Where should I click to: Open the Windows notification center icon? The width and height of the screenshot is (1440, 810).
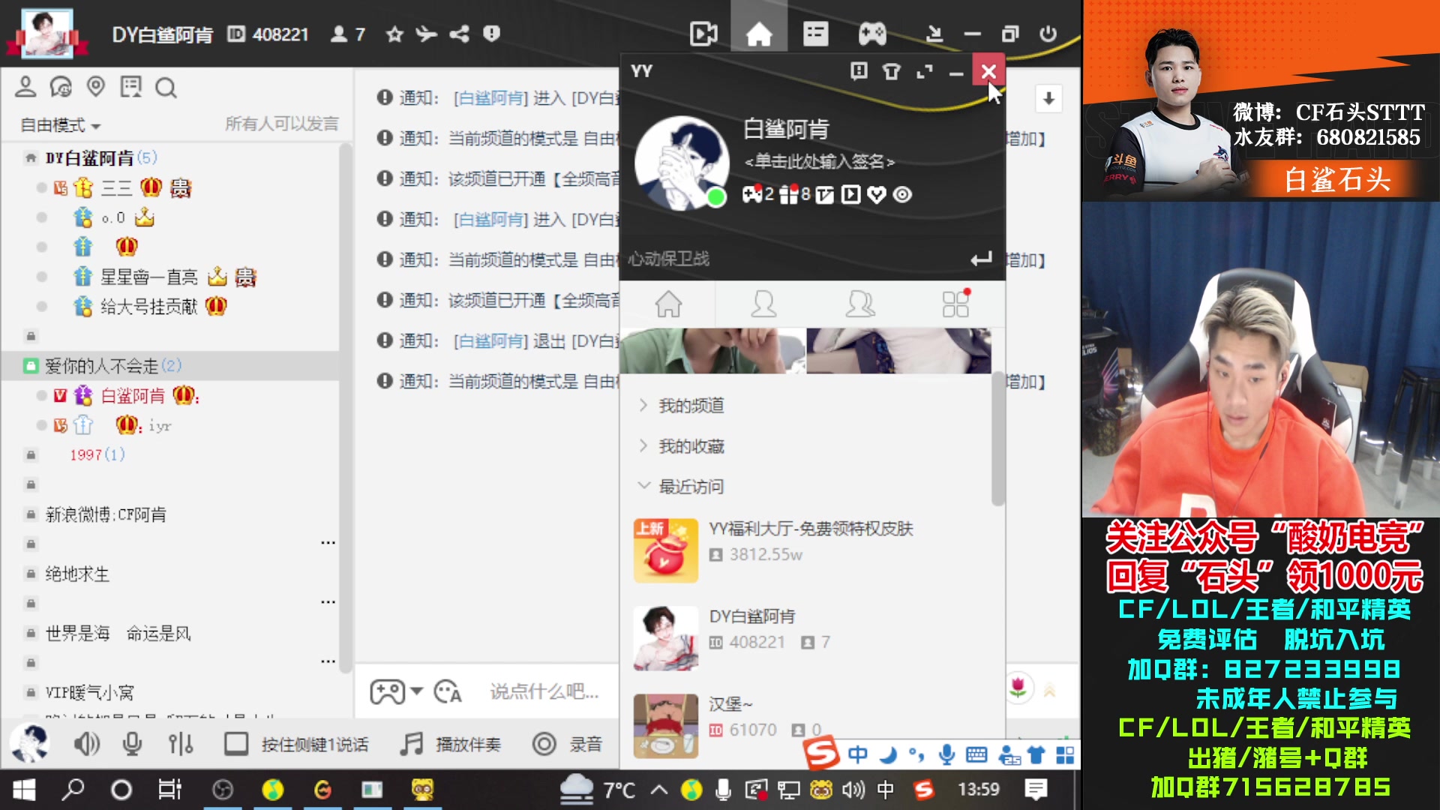click(x=1036, y=790)
